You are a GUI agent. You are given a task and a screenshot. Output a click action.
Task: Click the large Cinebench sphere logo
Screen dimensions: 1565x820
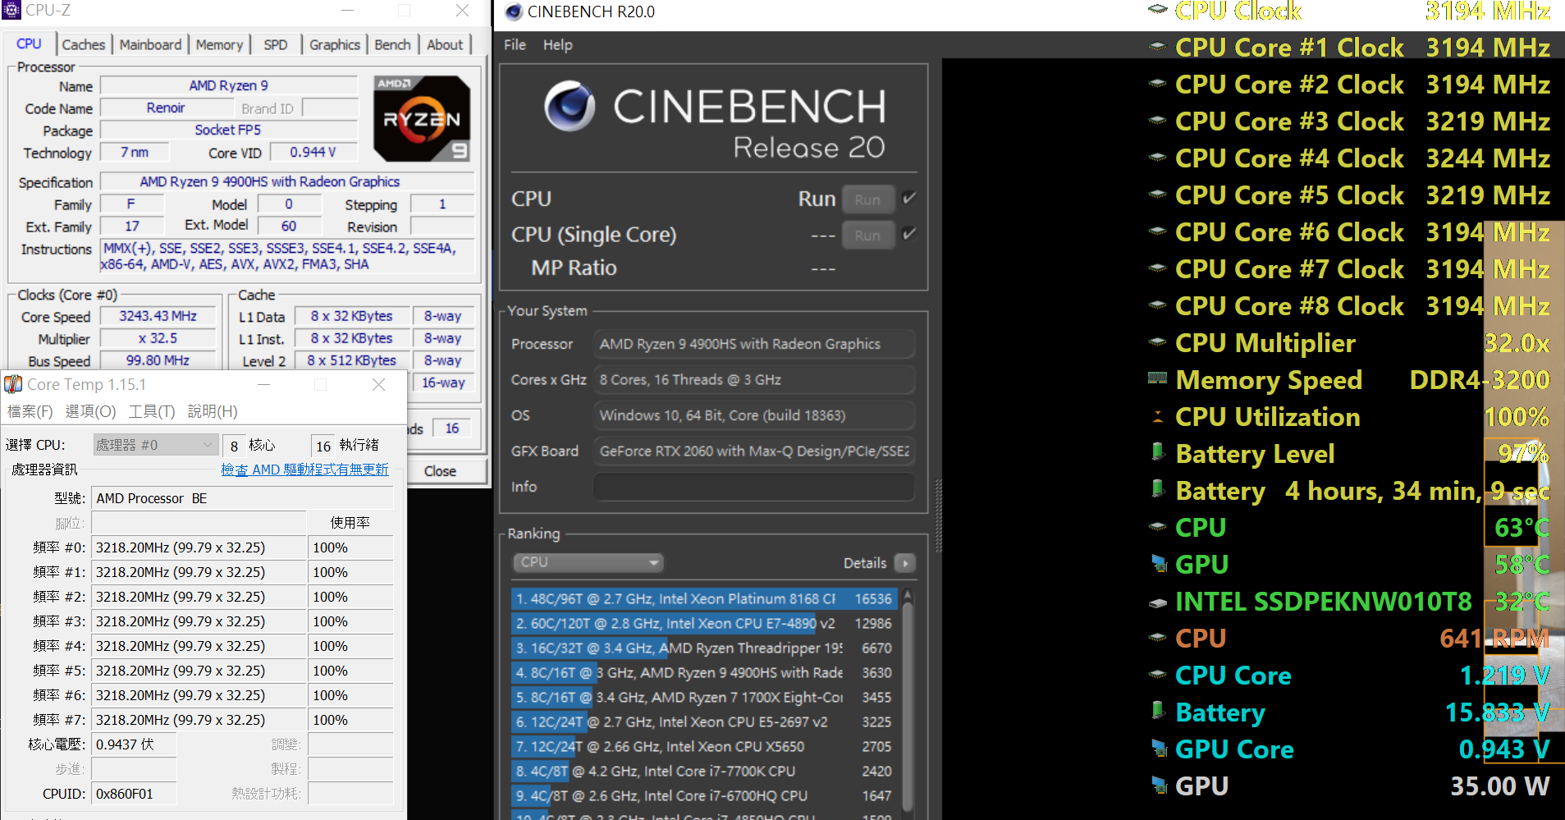[x=570, y=106]
